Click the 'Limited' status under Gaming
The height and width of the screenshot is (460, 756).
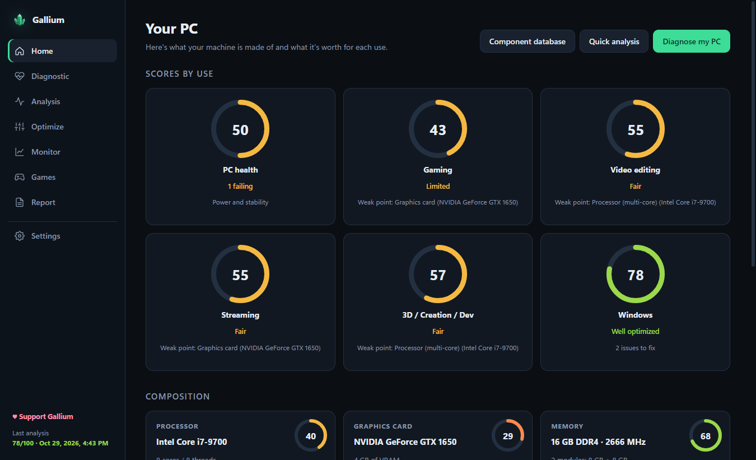click(438, 186)
